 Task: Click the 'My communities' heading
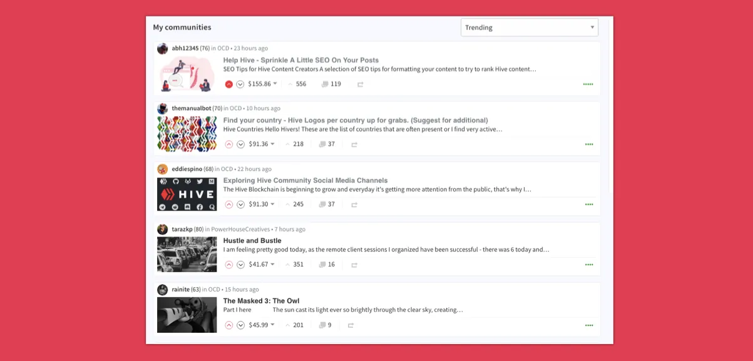point(182,28)
